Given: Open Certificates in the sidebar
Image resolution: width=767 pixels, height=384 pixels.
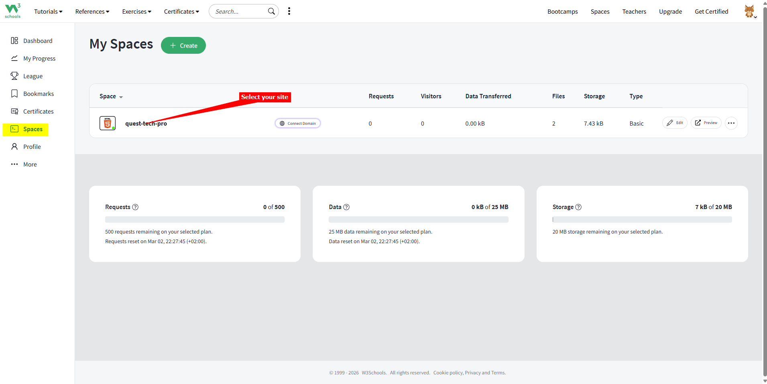Looking at the screenshot, I should [x=32, y=112].
